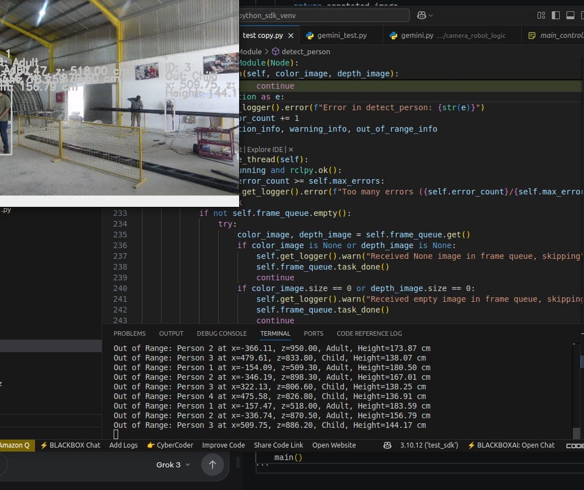This screenshot has height=490, width=584.
Task: Click terminal line with Height=173.87 cm
Action: click(272, 349)
